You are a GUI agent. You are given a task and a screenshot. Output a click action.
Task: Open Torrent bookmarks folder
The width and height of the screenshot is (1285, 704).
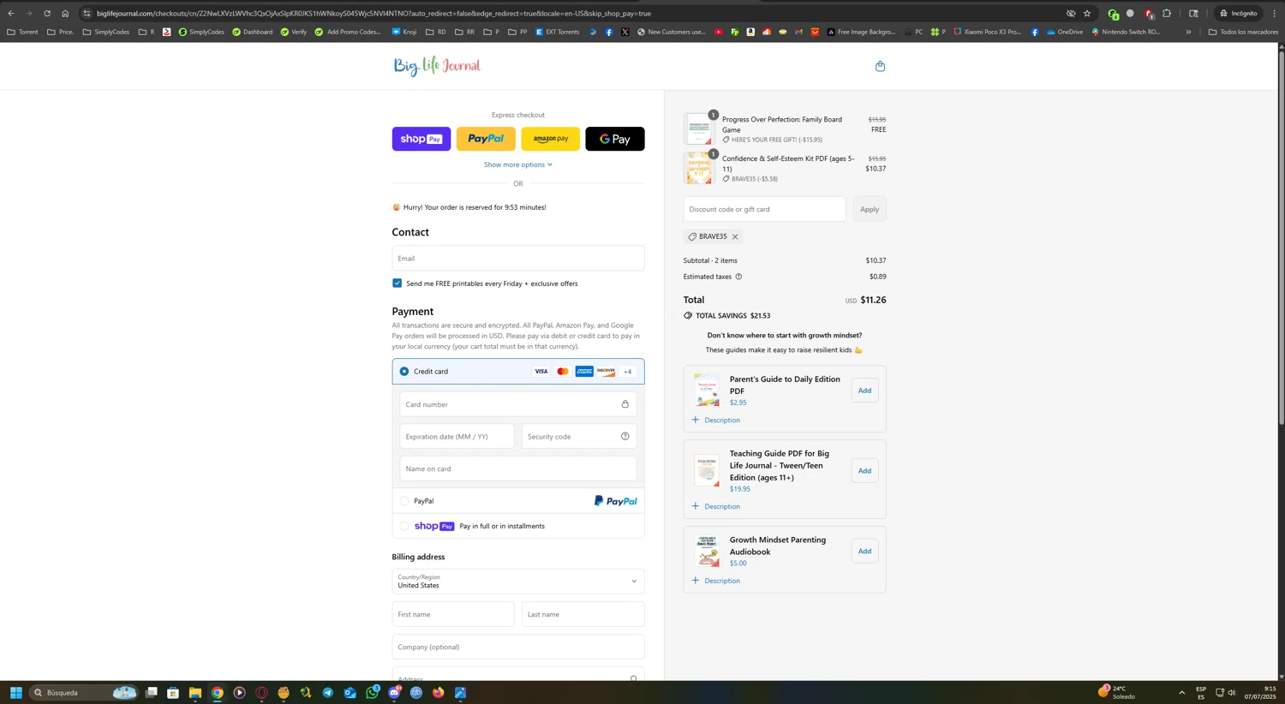click(22, 32)
